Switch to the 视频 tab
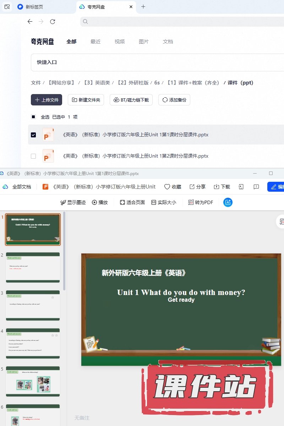284x426 pixels. pyautogui.click(x=120, y=42)
